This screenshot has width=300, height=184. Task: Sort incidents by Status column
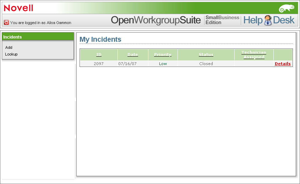tap(206, 54)
